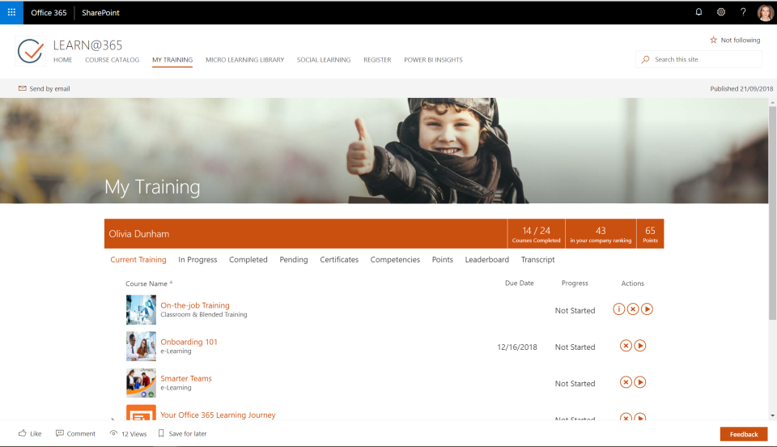Screen dimensions: 777x447
Task: Click the Due Date column header
Action: (520, 283)
